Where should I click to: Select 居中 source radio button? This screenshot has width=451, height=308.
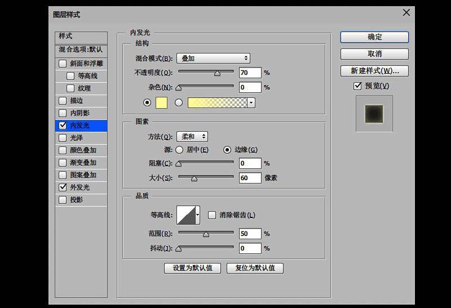point(179,150)
